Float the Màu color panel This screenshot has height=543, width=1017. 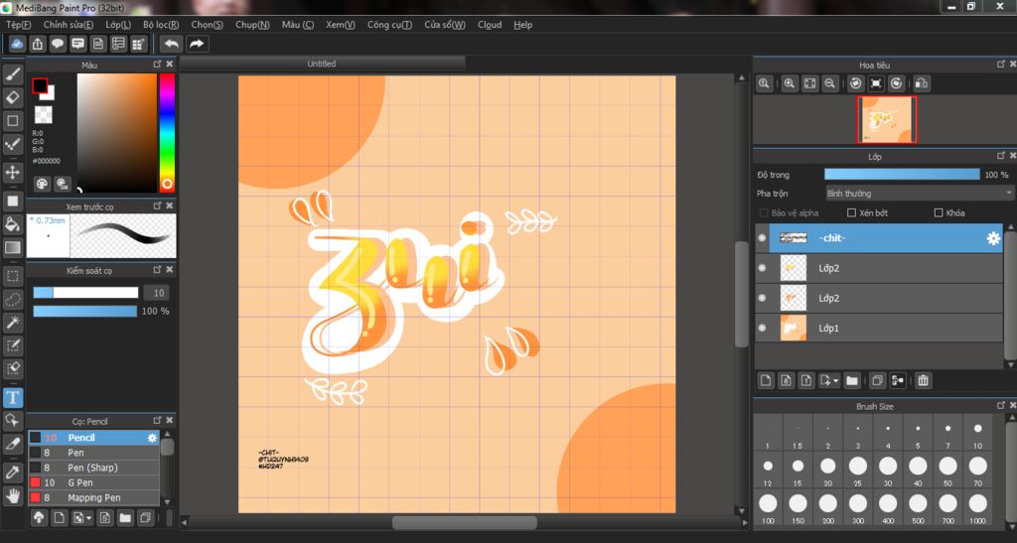pyautogui.click(x=157, y=65)
